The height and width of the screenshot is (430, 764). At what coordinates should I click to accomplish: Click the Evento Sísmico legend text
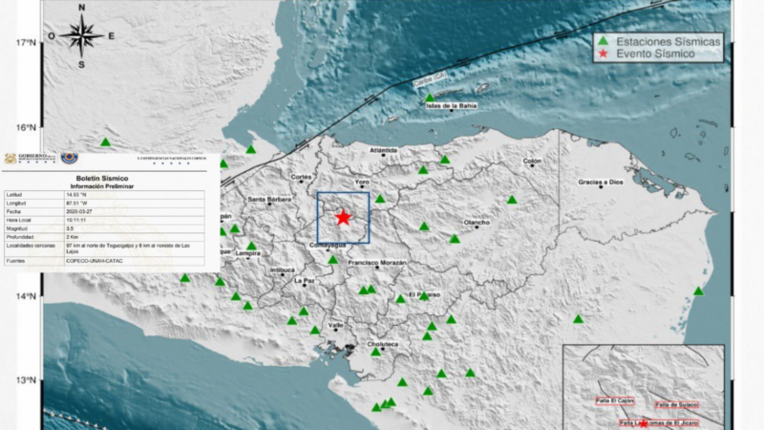[x=655, y=55]
